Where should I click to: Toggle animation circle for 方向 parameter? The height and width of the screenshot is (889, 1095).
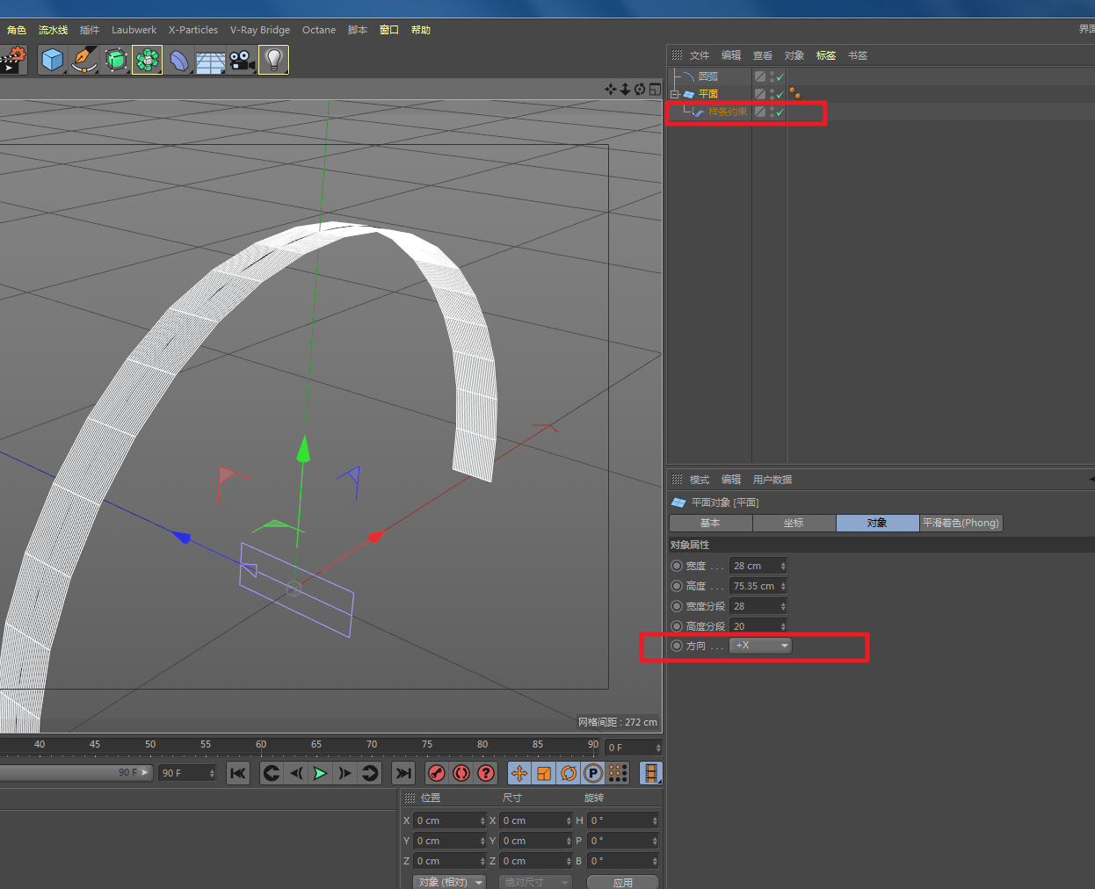tap(677, 646)
